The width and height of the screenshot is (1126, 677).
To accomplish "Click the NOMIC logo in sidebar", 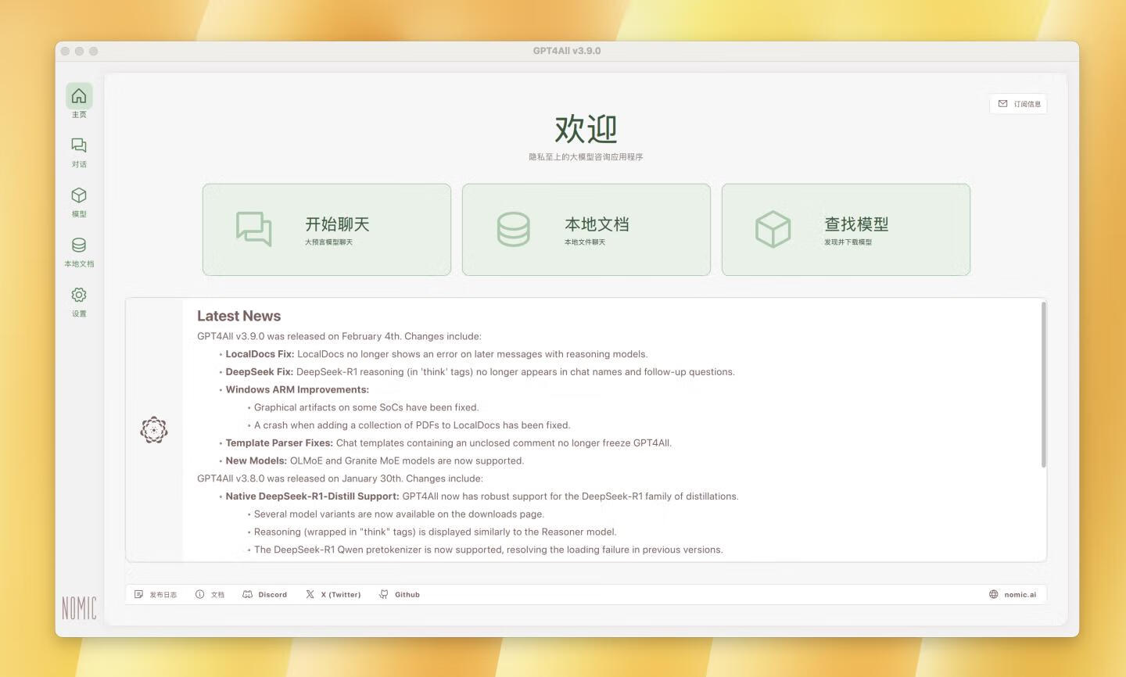I will pyautogui.click(x=79, y=607).
